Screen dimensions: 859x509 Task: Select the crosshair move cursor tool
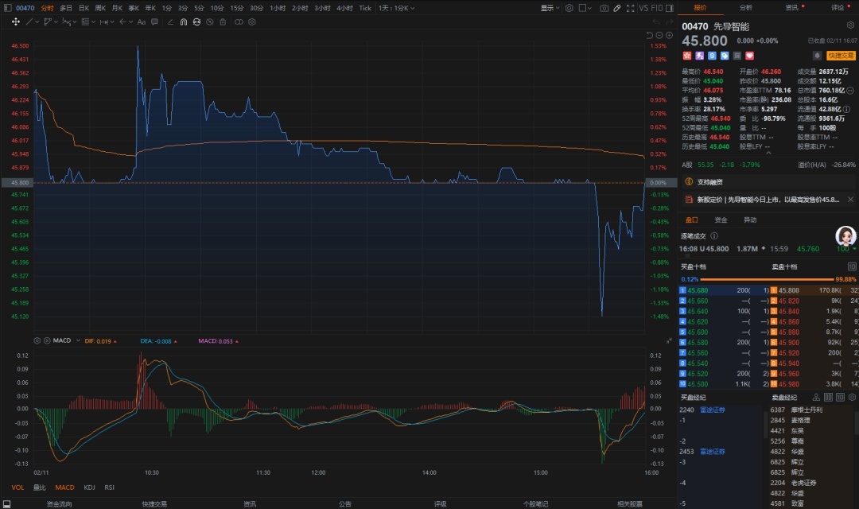click(16, 21)
